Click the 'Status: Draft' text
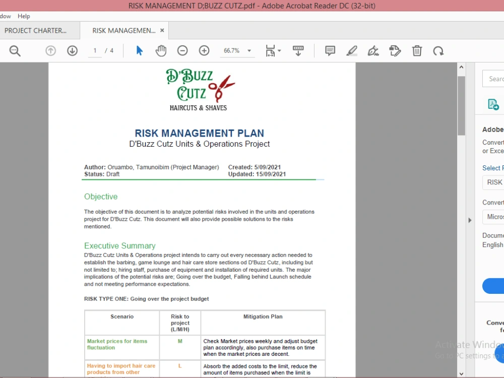 pos(102,174)
